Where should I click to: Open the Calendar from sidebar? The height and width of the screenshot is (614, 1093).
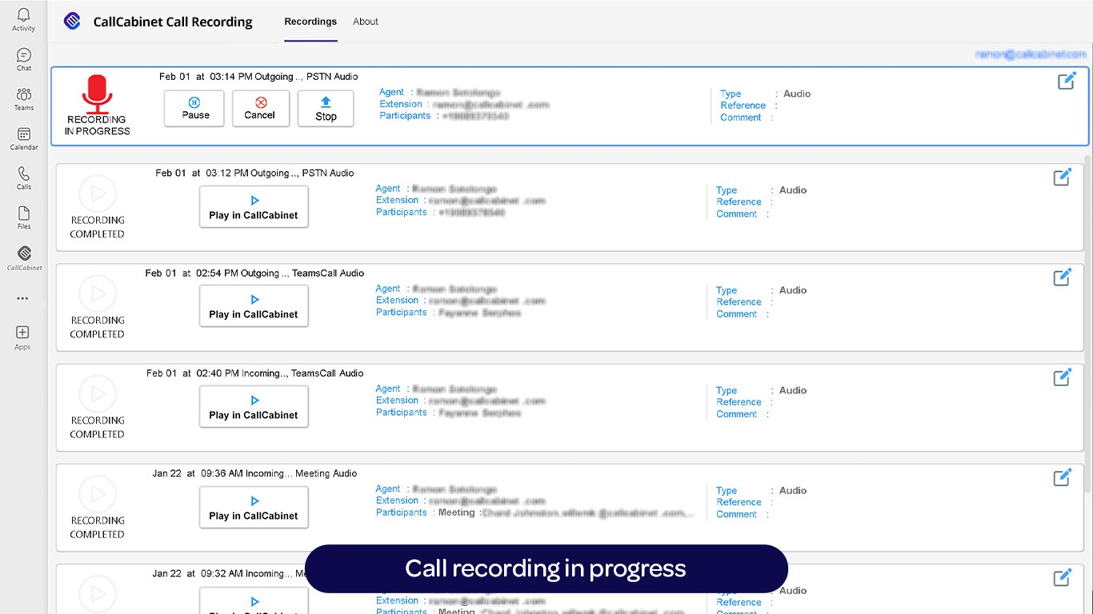pos(24,139)
